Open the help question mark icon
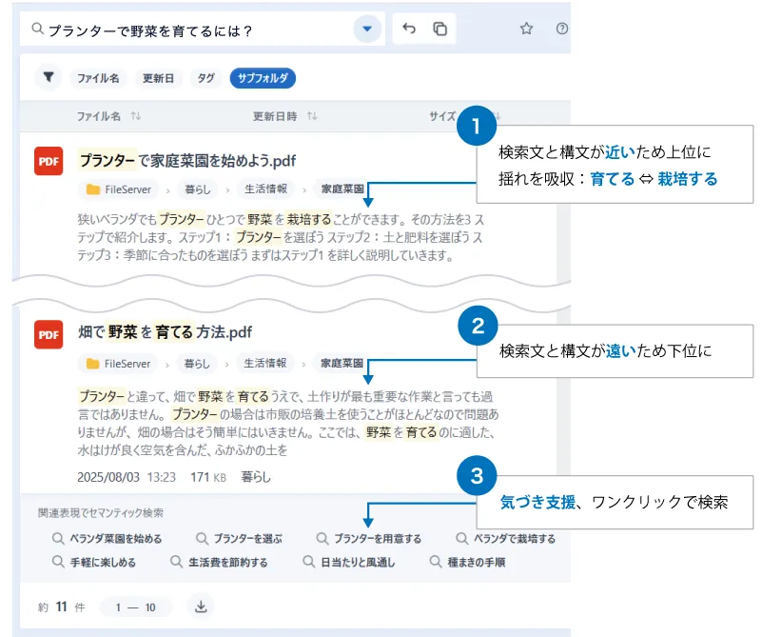762x637 pixels. [x=560, y=30]
